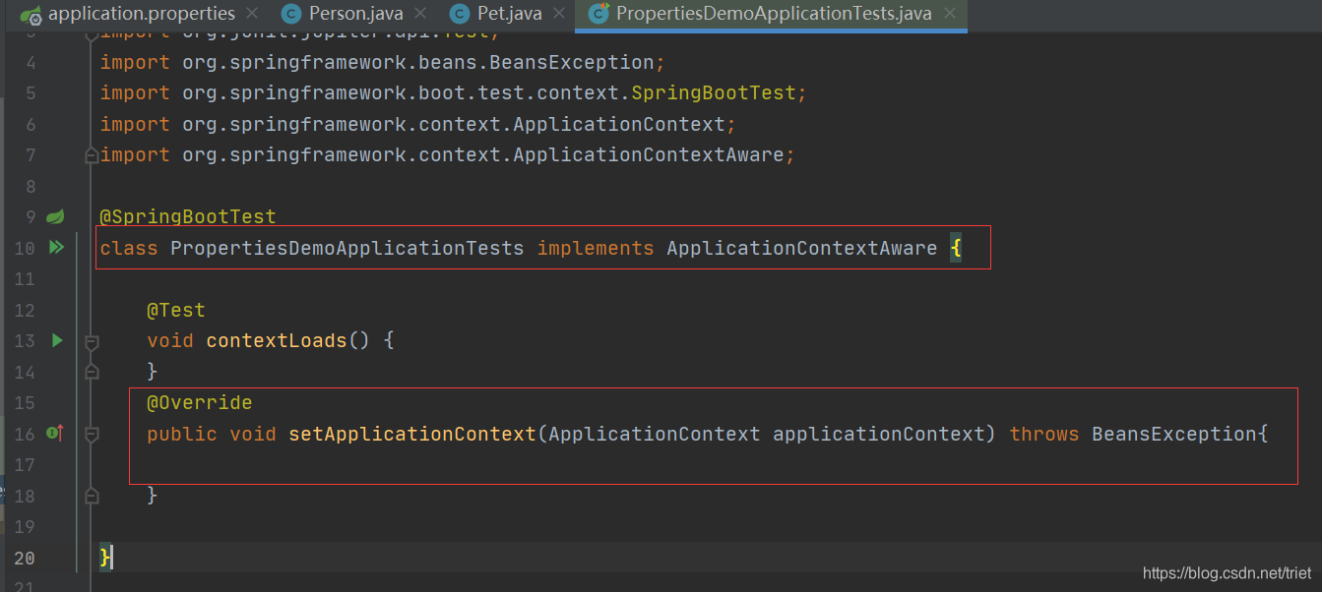Click the fold end marker on line 14

tap(92, 372)
